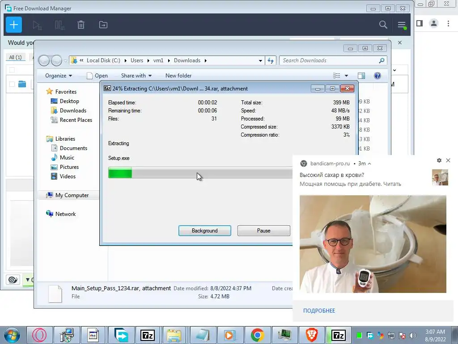Screen dimensions: 458x344
Task: Select Desktop in navigation pane
Action: pyautogui.click(x=65, y=101)
